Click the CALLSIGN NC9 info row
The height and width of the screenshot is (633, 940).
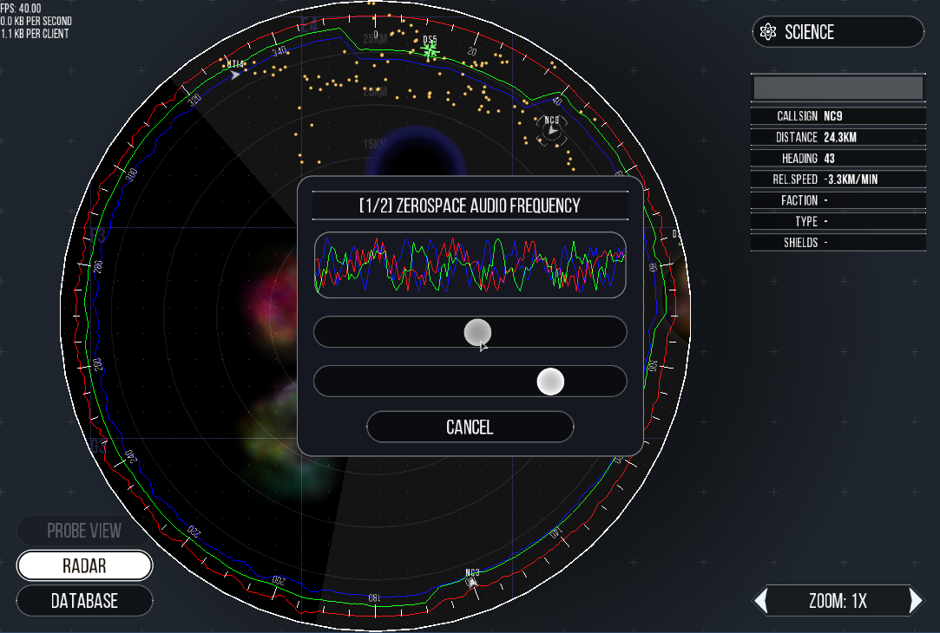click(838, 116)
